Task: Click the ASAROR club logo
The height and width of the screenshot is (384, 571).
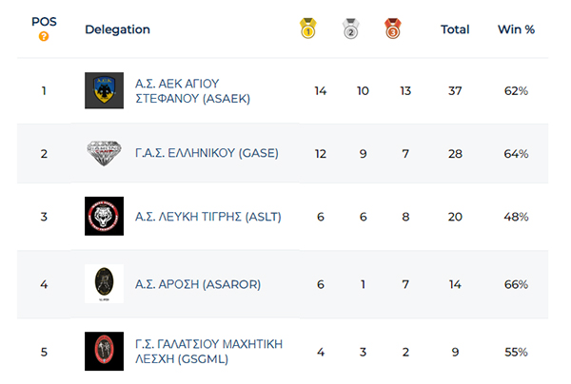Action: (x=104, y=283)
